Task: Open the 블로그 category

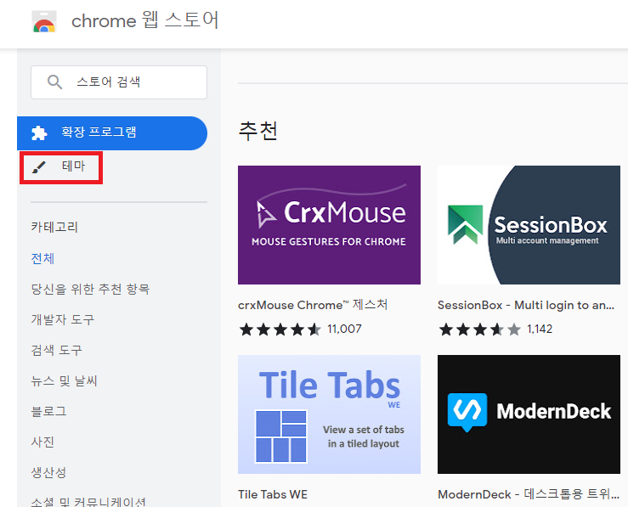Action: click(48, 411)
